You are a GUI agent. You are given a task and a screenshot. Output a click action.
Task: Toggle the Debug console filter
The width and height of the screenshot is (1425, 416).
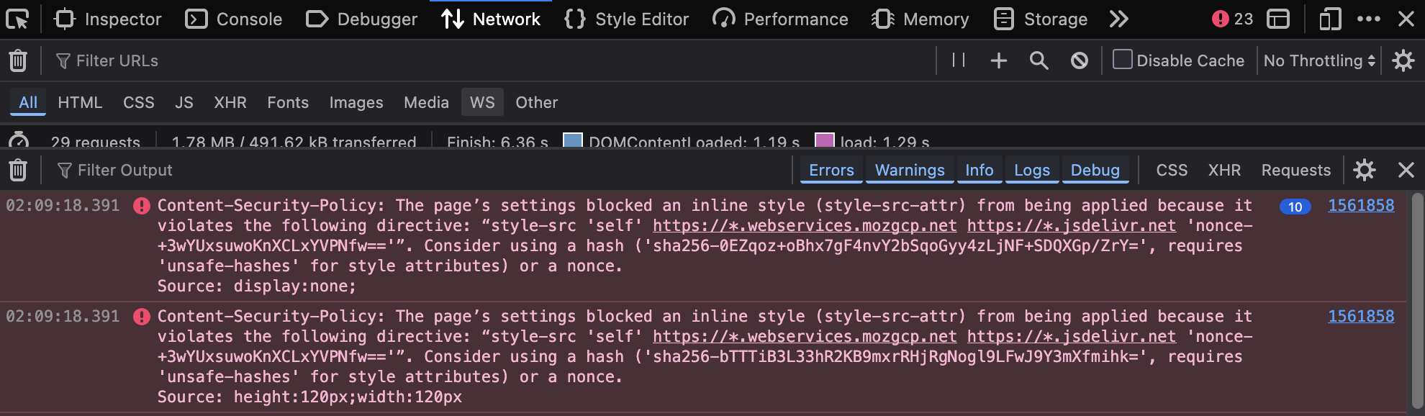(x=1095, y=171)
